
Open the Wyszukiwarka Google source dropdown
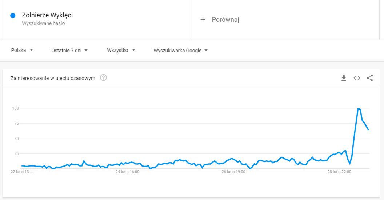(x=180, y=51)
